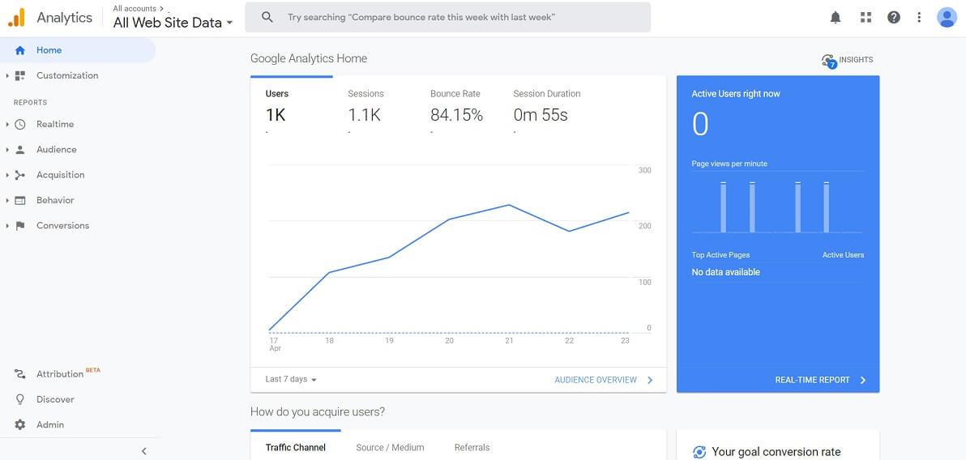Collapse the sidebar with the left chevron
The width and height of the screenshot is (966, 460).
[144, 451]
